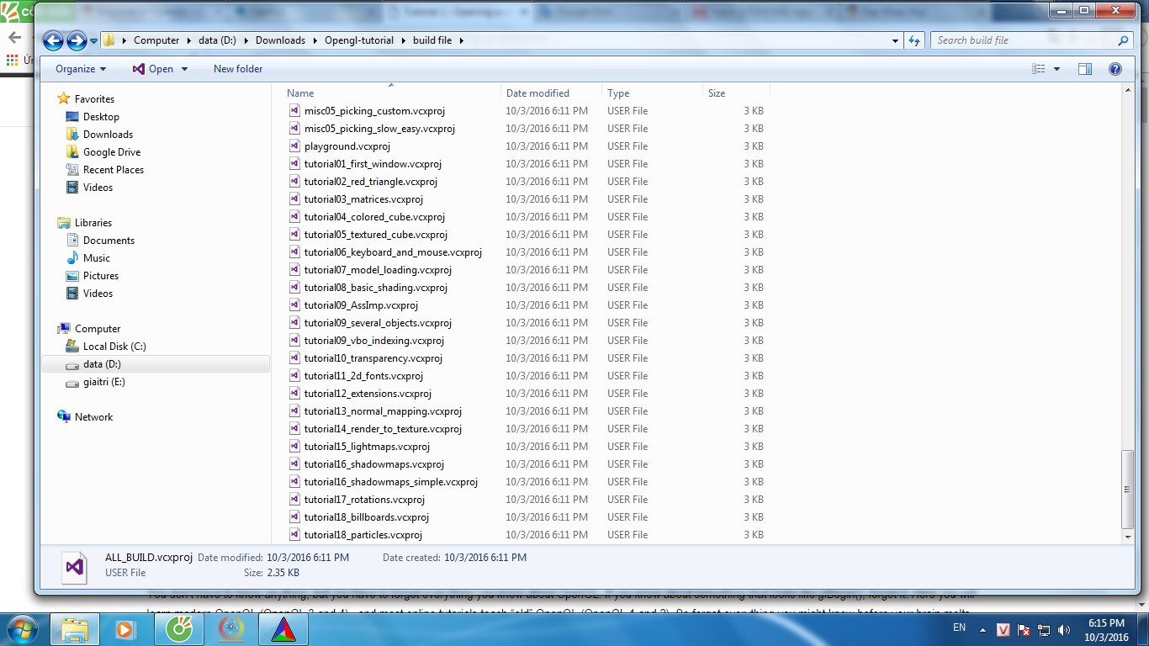The image size is (1149, 646).
Task: Open Google Drive in Favorites
Action: [111, 152]
